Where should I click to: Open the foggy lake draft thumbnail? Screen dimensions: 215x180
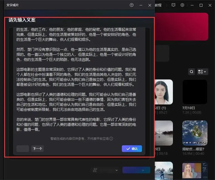(164, 133)
